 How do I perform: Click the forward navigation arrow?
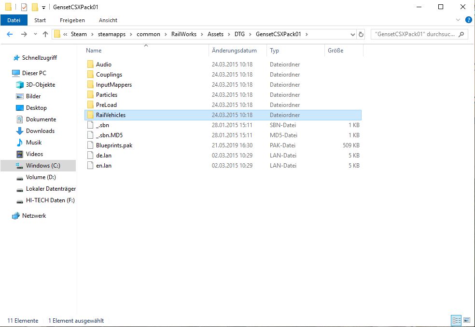24,34
